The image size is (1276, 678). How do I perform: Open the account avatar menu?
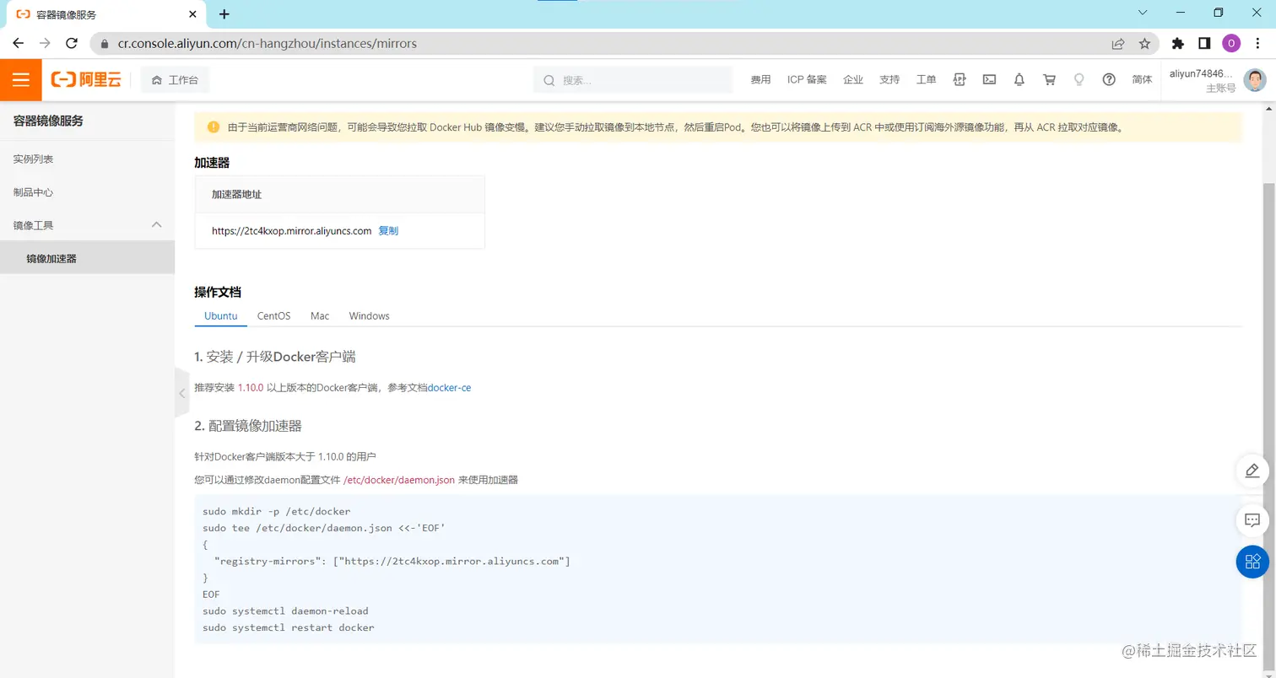[x=1255, y=80]
